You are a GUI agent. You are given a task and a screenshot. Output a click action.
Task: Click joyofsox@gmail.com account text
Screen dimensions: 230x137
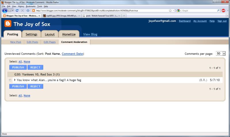point(162,21)
